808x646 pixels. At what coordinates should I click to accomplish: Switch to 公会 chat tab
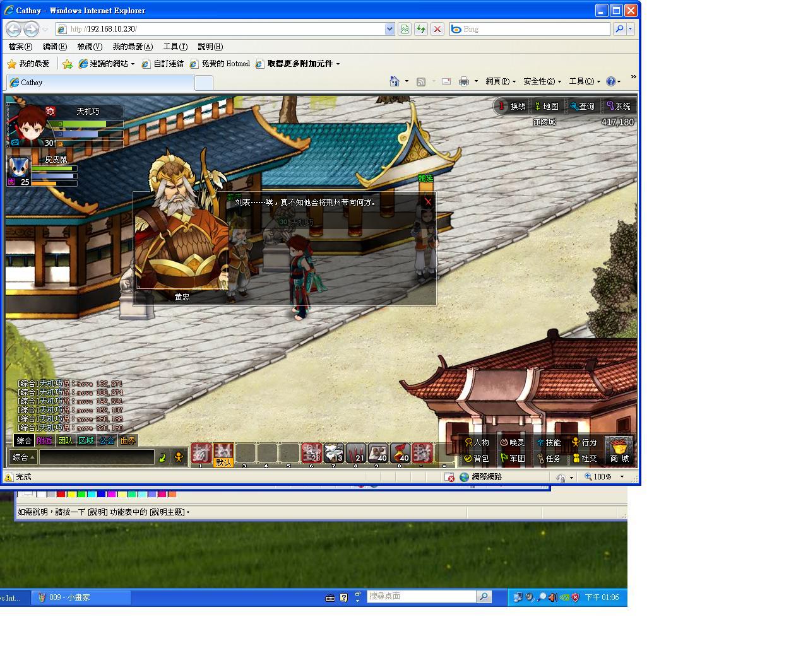(x=107, y=441)
